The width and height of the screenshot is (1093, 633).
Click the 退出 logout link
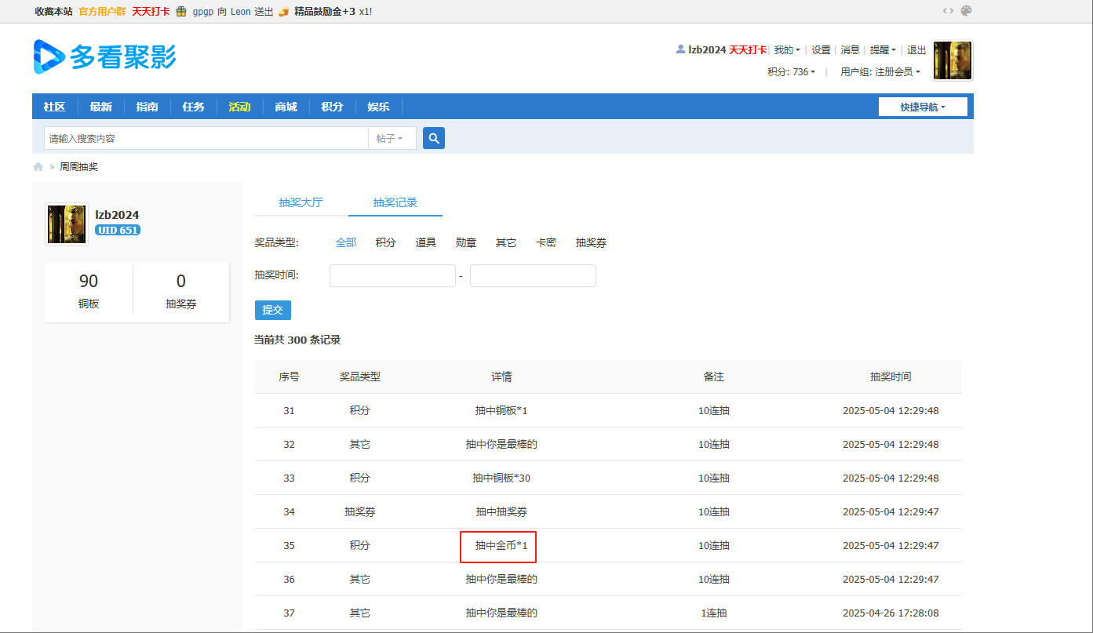click(916, 49)
